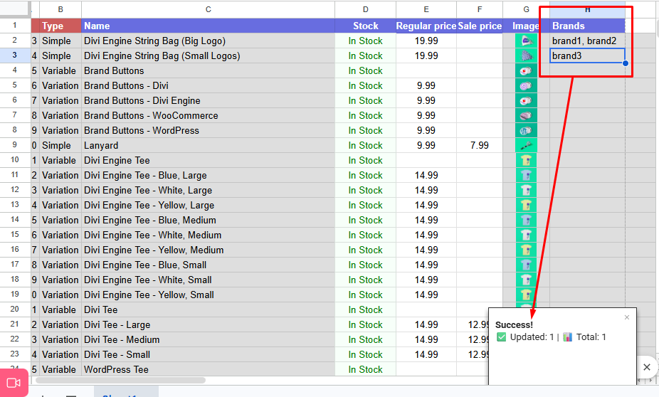The height and width of the screenshot is (397, 659).
Task: Select image thumbnail for Brand Buttons - WooCommerce
Action: click(x=526, y=115)
